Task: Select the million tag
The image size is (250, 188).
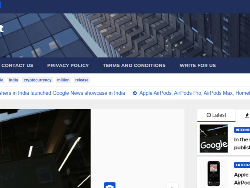Action: 63,80
